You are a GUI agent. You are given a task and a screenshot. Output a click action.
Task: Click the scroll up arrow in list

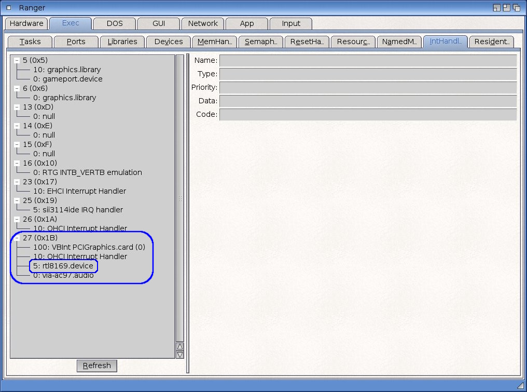pyautogui.click(x=180, y=346)
